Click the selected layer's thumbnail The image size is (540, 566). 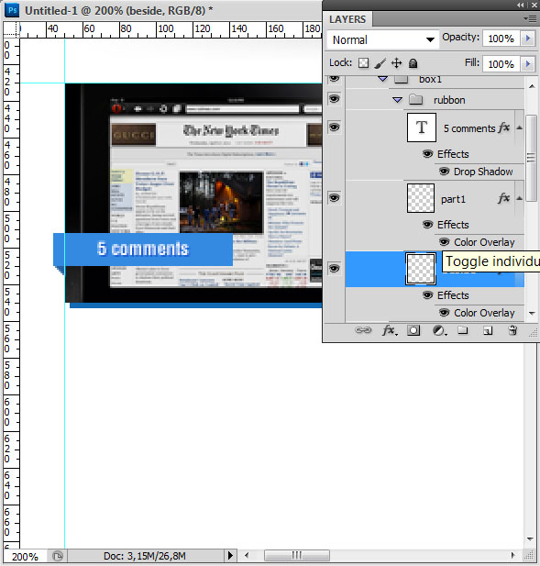[421, 269]
